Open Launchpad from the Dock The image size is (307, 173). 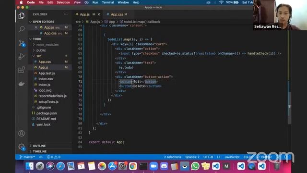[40, 166]
